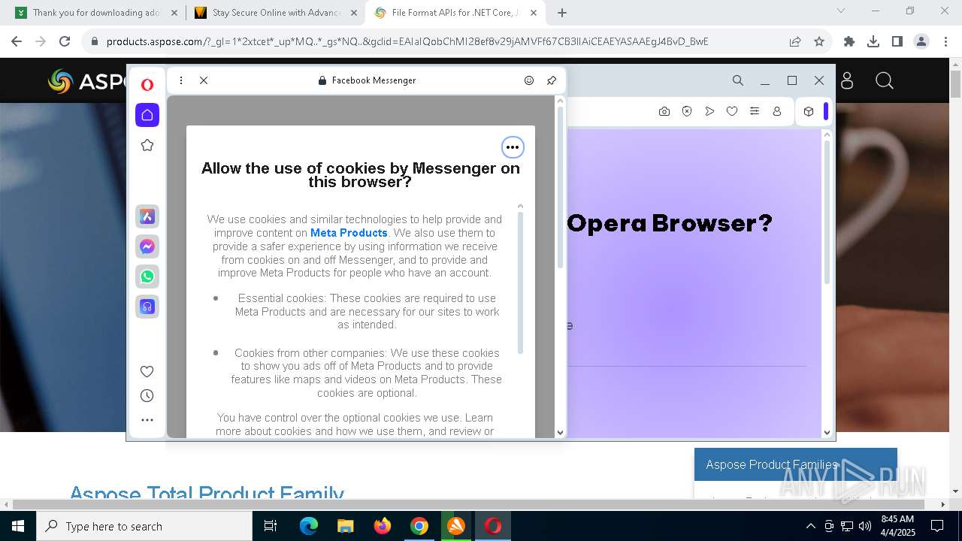Image resolution: width=962 pixels, height=541 pixels.
Task: Open Chrome tab search dropdown chevron
Action: pyautogui.click(x=841, y=11)
